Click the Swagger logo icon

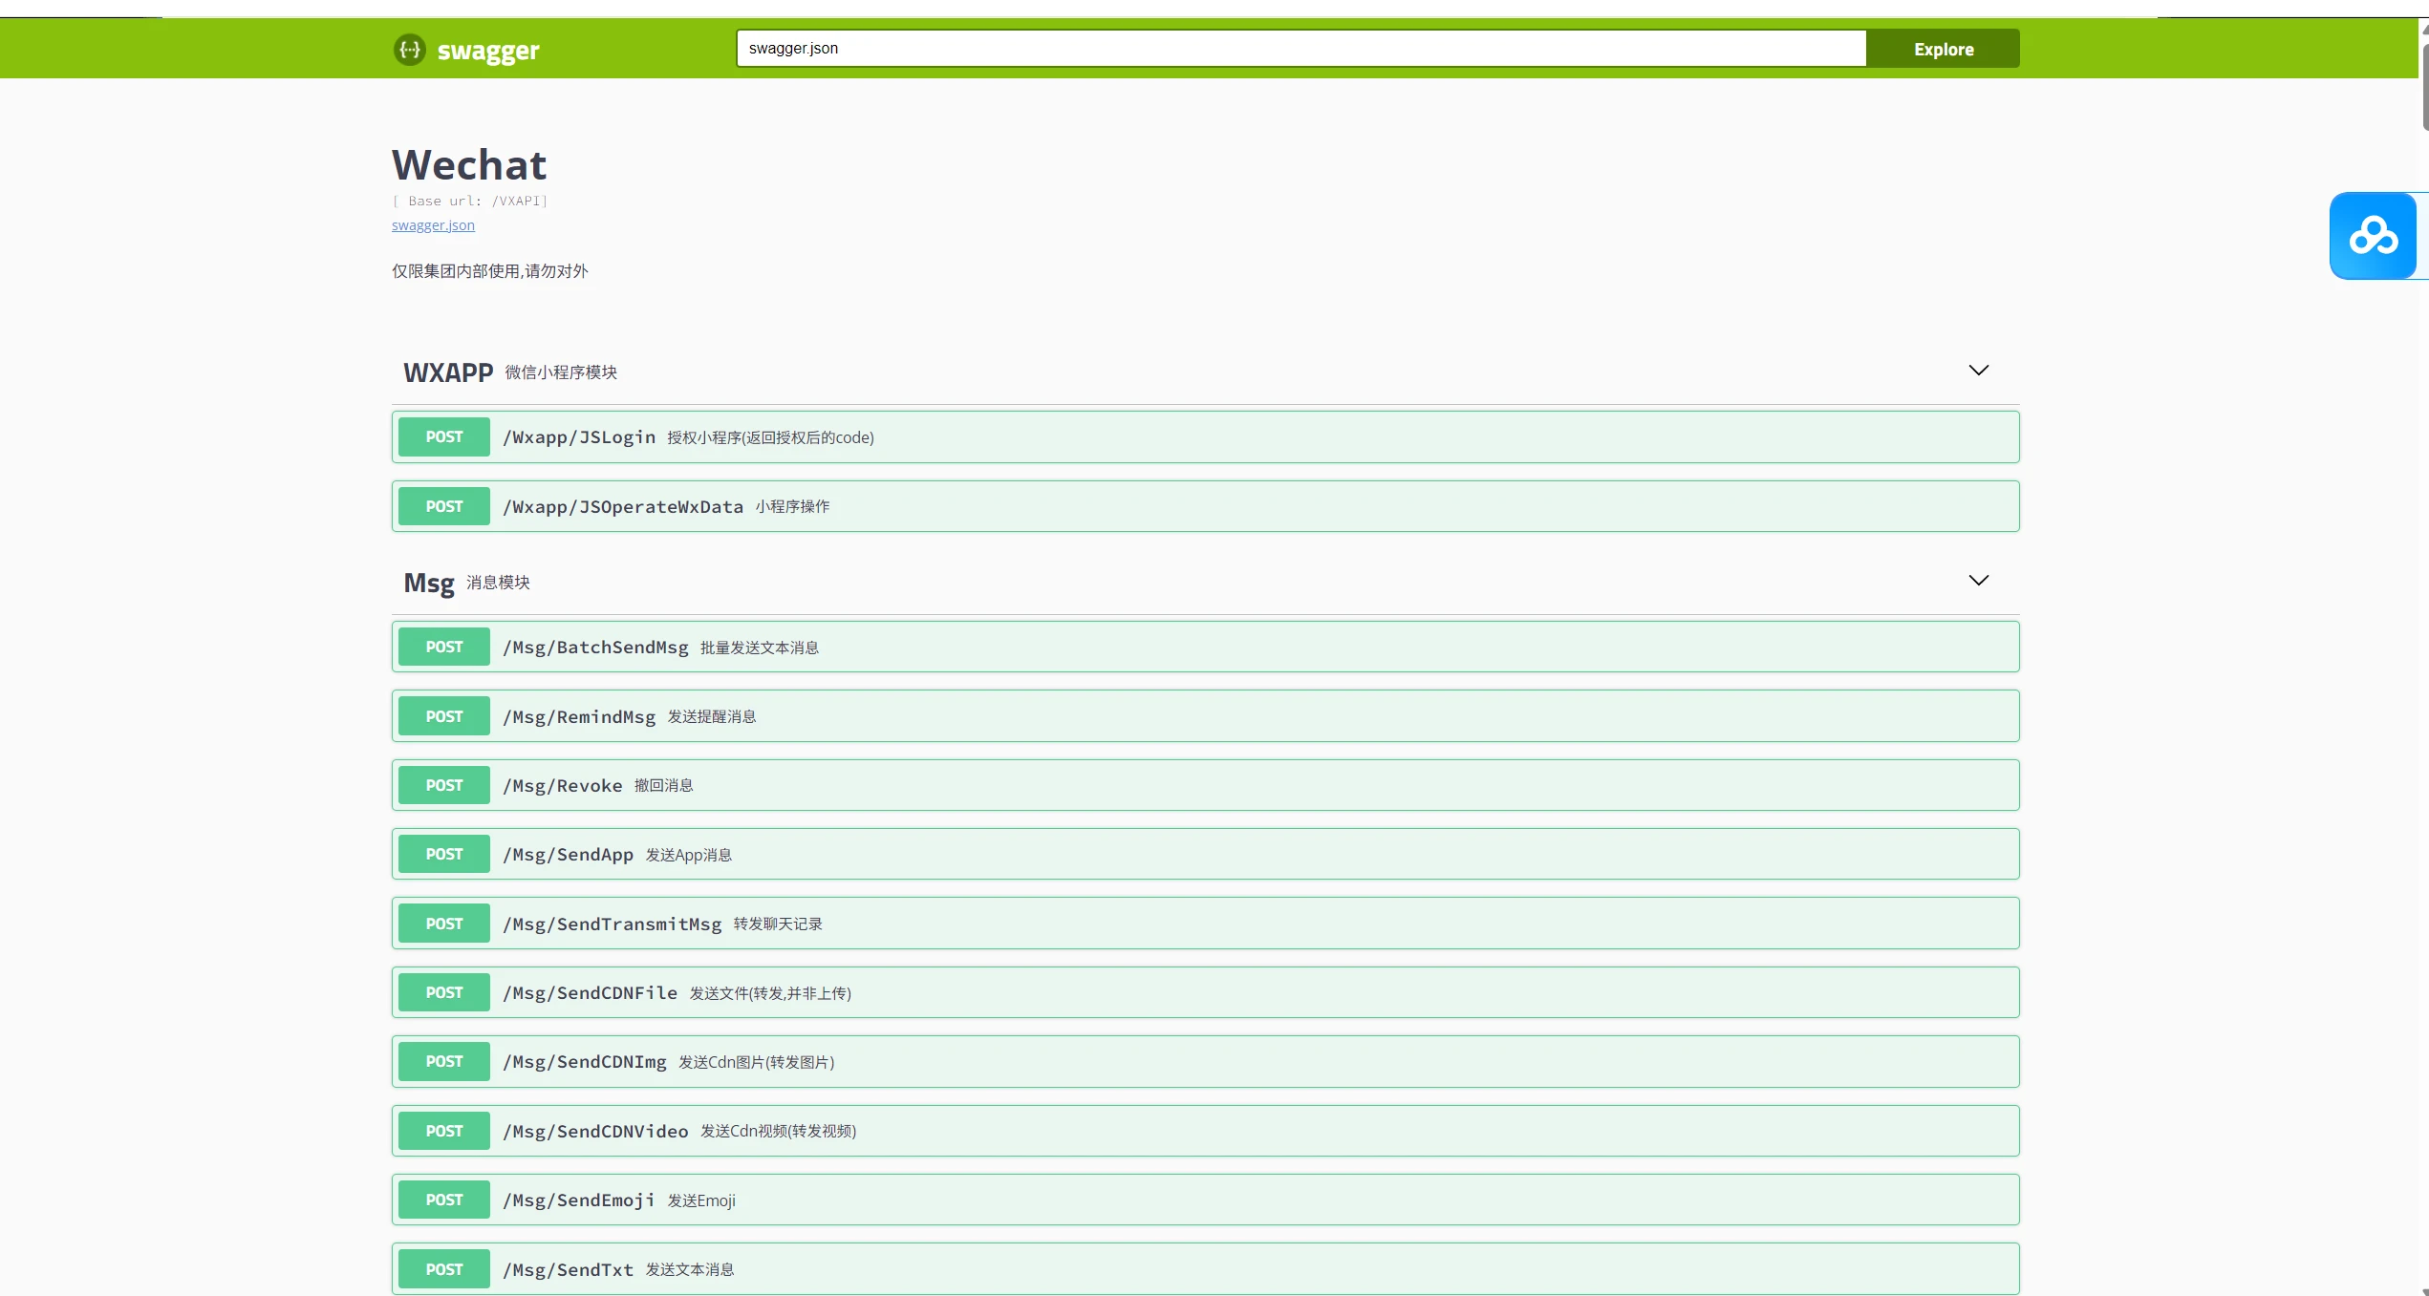tap(410, 50)
